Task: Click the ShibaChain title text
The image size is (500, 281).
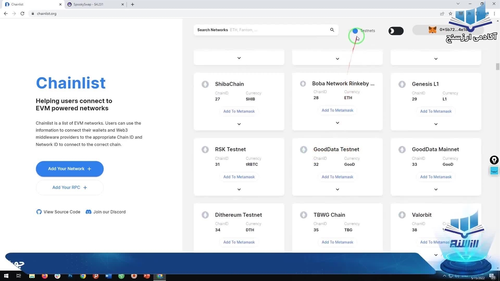Action: point(229,84)
